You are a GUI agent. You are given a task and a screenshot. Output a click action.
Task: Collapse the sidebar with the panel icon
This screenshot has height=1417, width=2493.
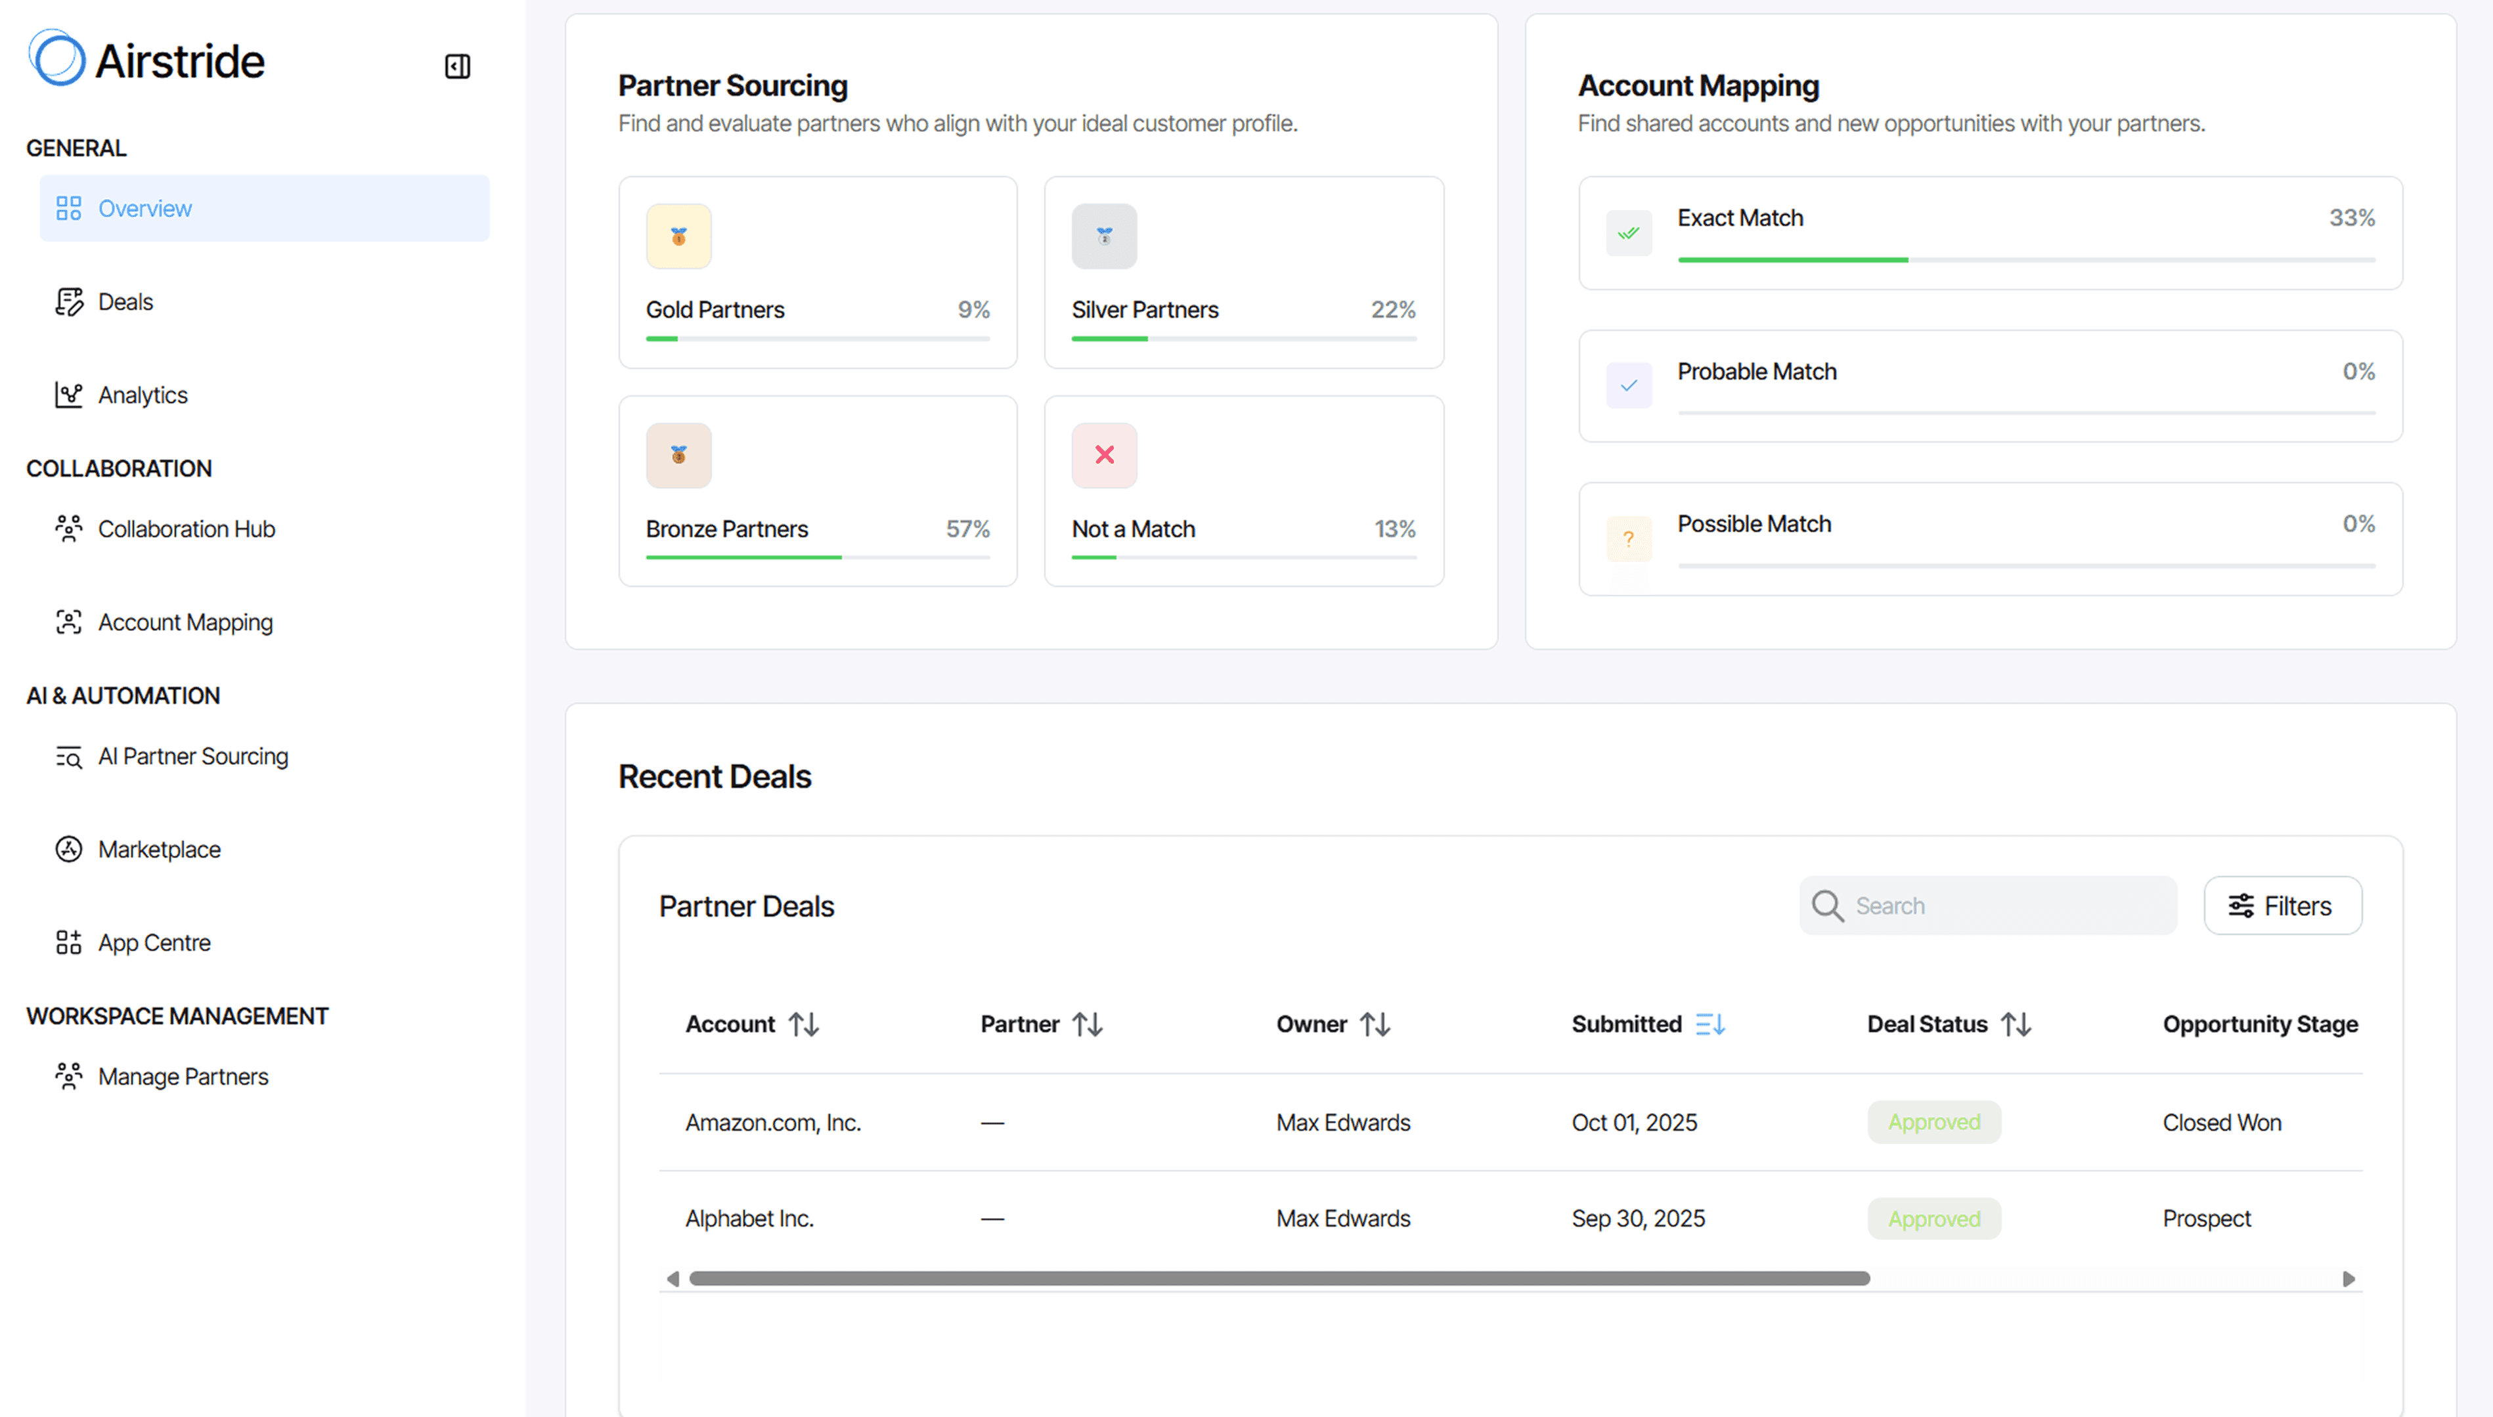pyautogui.click(x=457, y=65)
